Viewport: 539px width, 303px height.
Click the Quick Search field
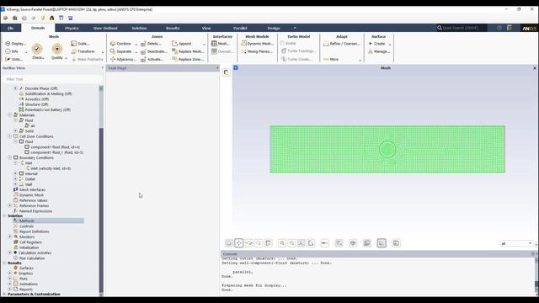point(462,28)
